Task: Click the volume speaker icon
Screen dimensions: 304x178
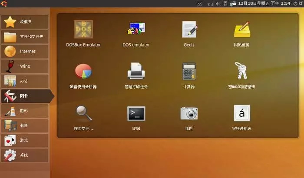Action: [x=218, y=3]
